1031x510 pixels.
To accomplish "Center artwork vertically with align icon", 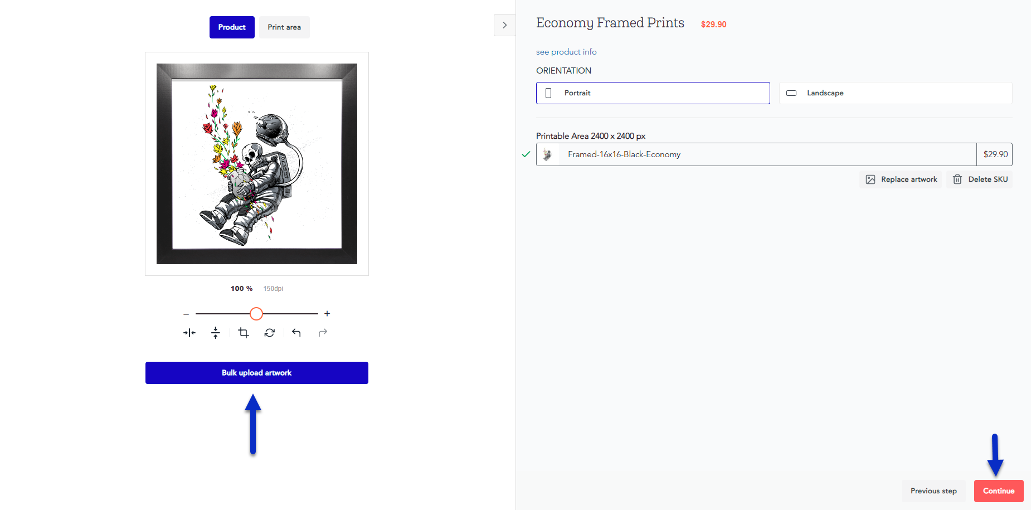I will 216,333.
